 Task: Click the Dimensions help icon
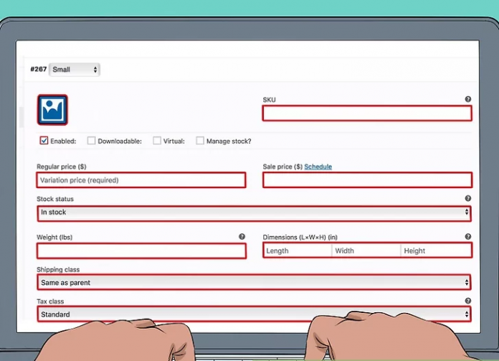[x=467, y=236]
